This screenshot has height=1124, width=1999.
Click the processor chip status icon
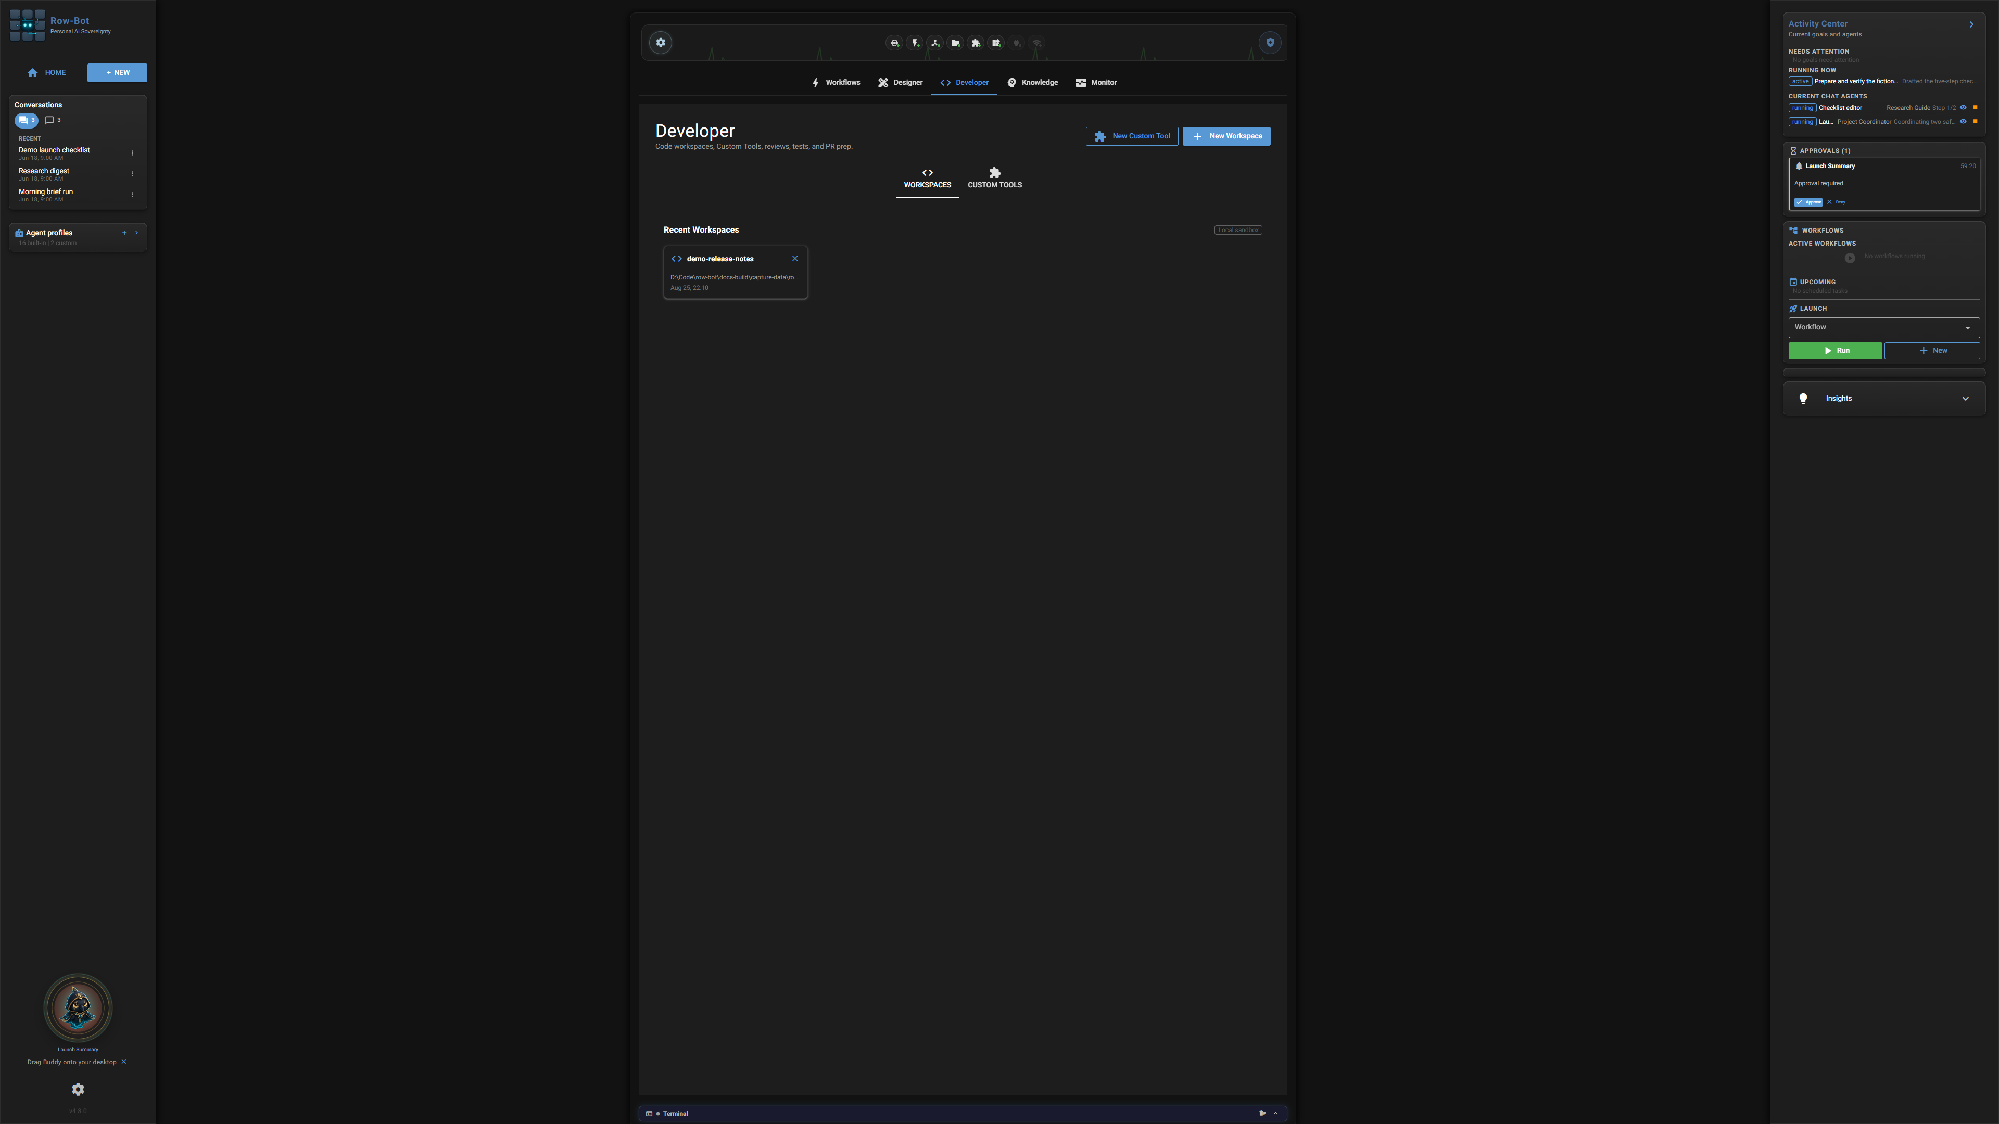click(x=895, y=43)
